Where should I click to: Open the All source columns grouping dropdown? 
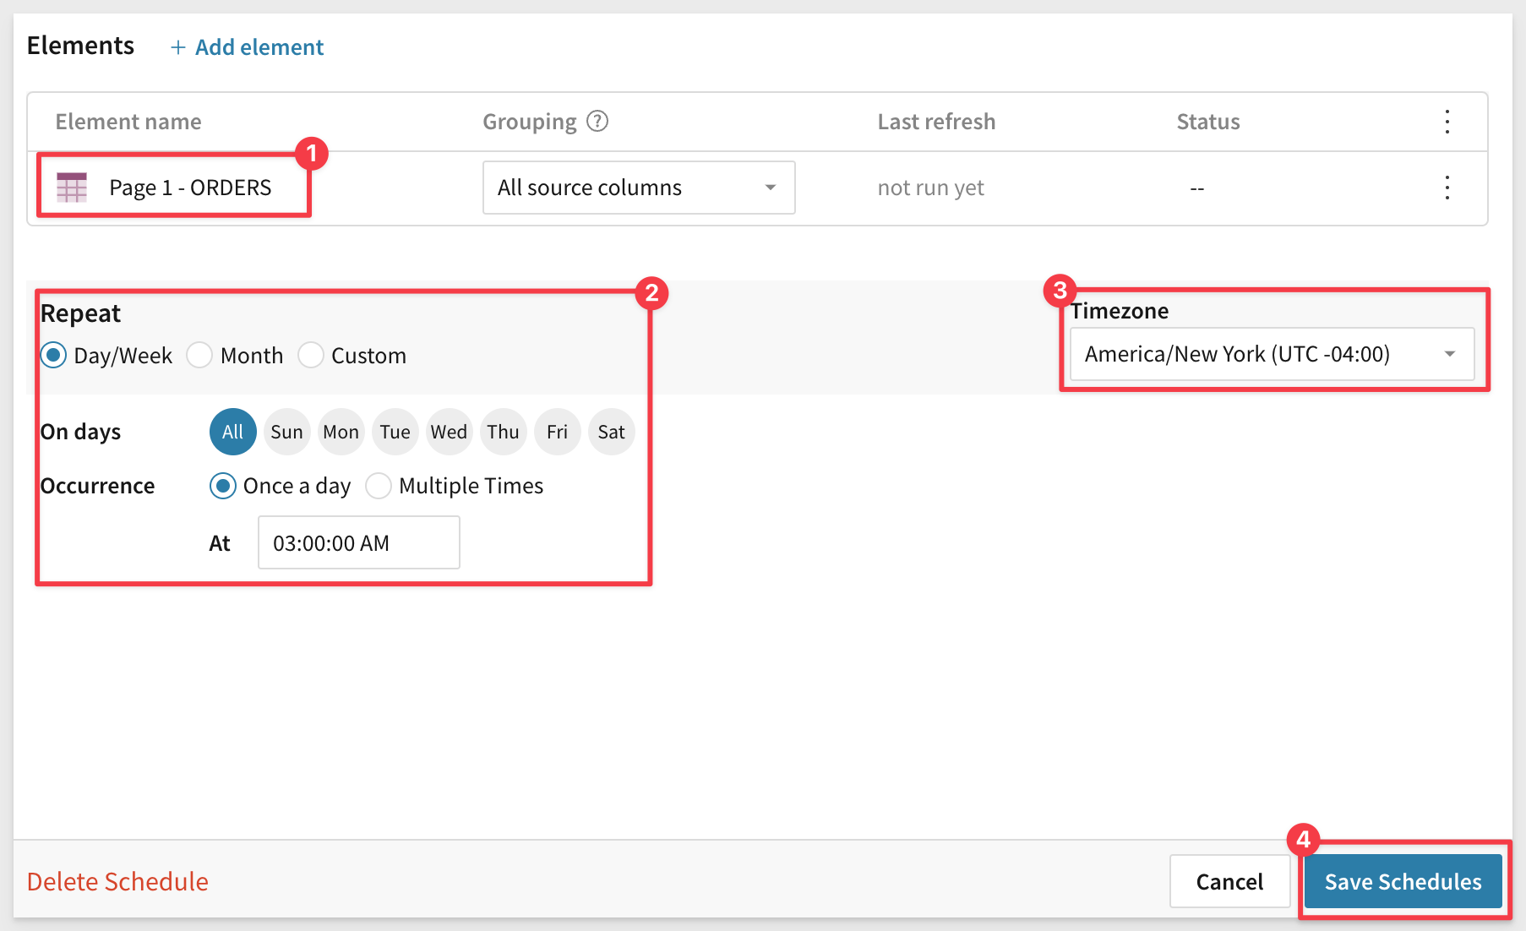click(639, 188)
